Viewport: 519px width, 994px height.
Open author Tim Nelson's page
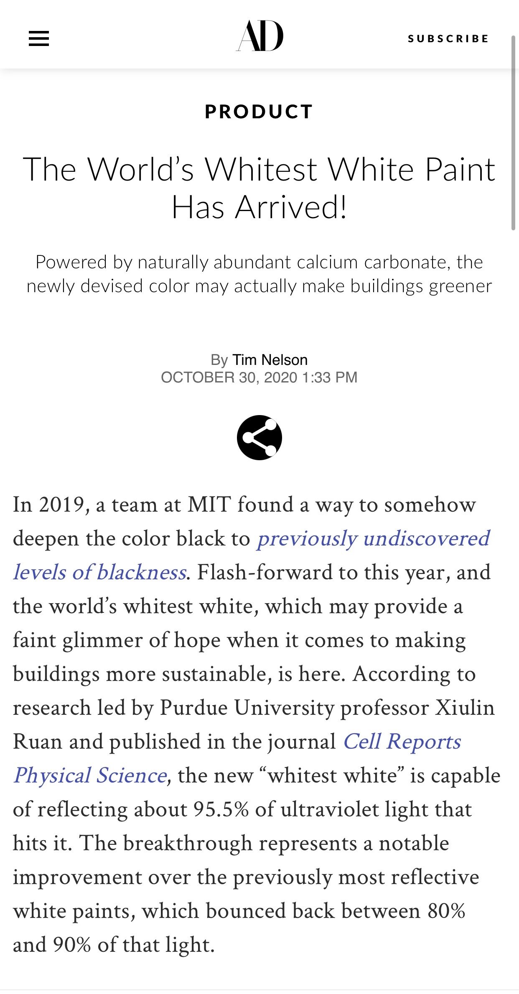(x=270, y=360)
